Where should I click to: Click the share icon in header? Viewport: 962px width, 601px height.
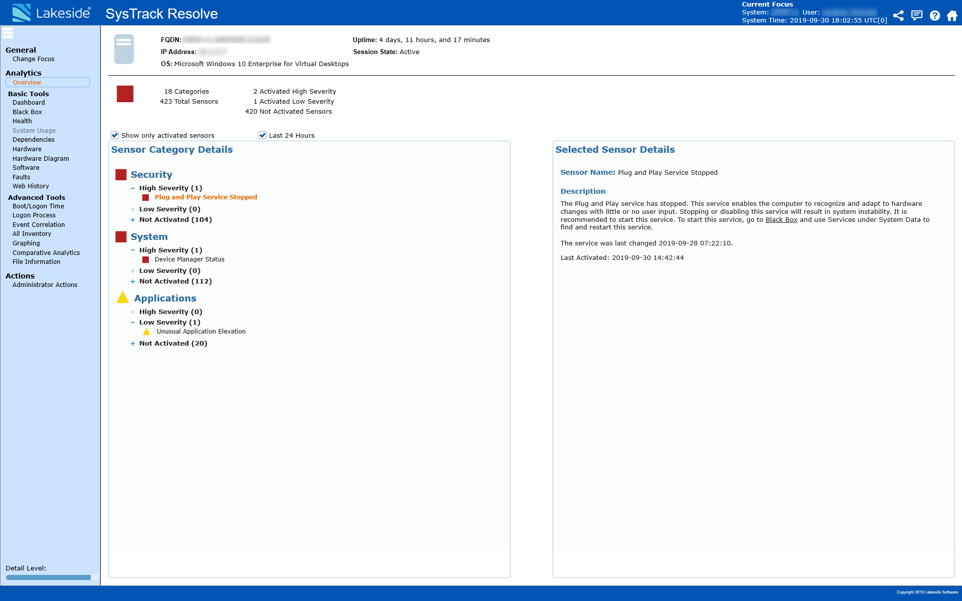(898, 16)
